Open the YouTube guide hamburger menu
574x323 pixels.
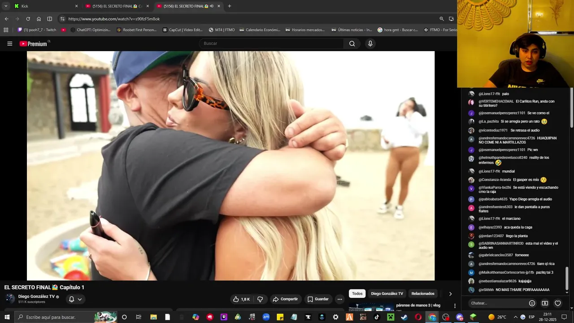tap(9, 44)
